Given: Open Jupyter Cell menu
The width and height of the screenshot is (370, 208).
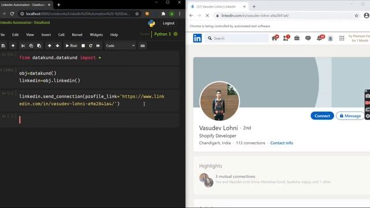Looking at the screenshot, I should [x=61, y=35].
